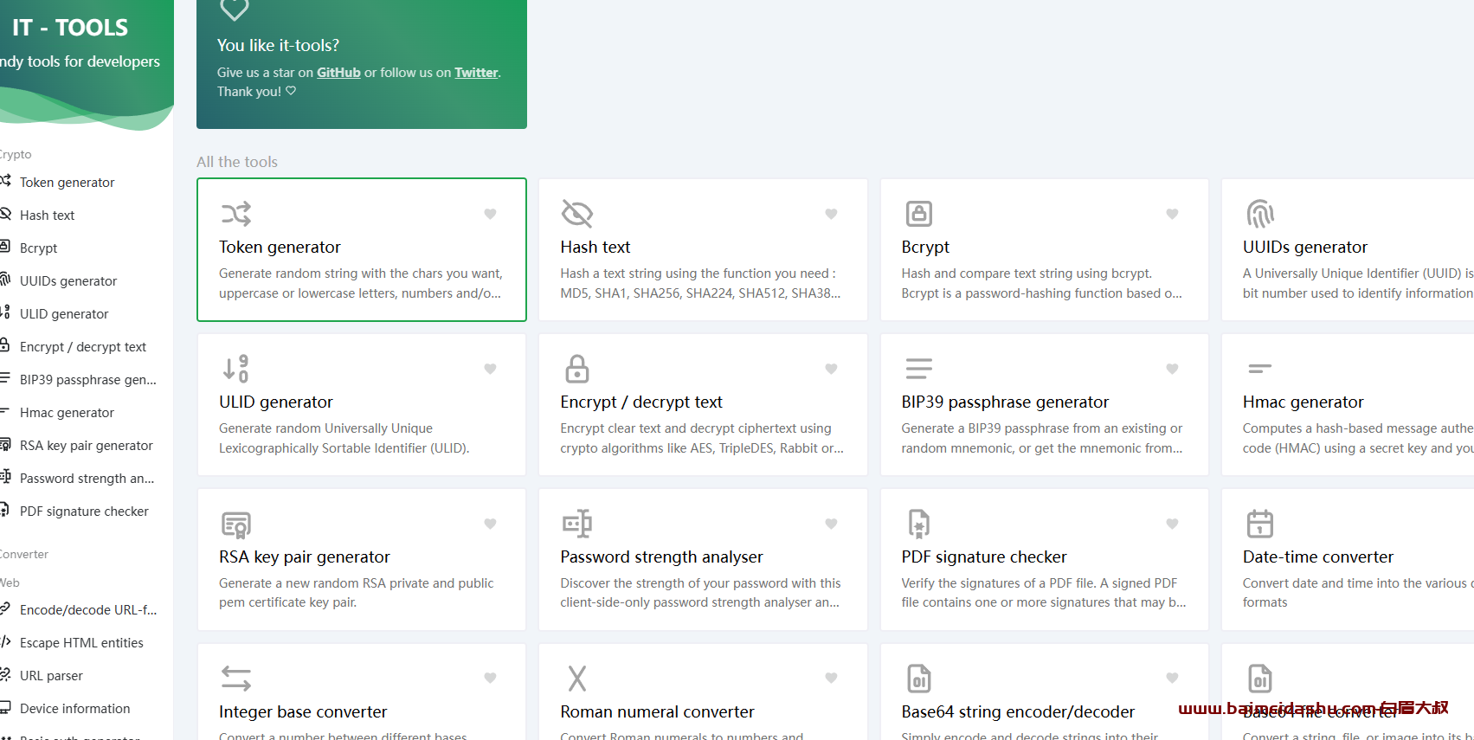Open Encode/decode URL-f... sidebar entry

pyautogui.click(x=87, y=609)
